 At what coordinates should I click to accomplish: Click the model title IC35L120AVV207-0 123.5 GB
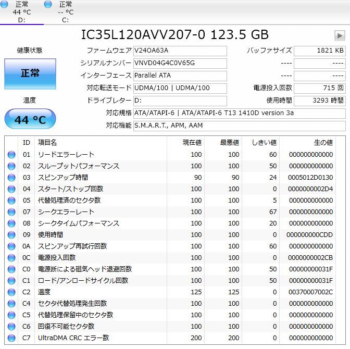(175, 35)
